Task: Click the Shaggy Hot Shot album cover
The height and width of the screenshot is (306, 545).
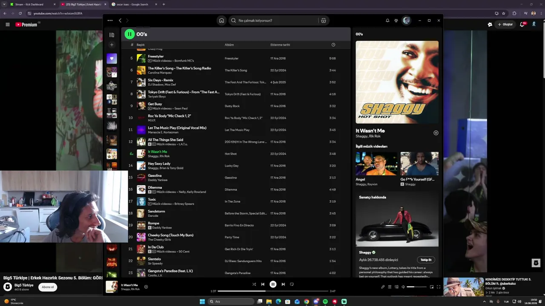Action: [397, 82]
